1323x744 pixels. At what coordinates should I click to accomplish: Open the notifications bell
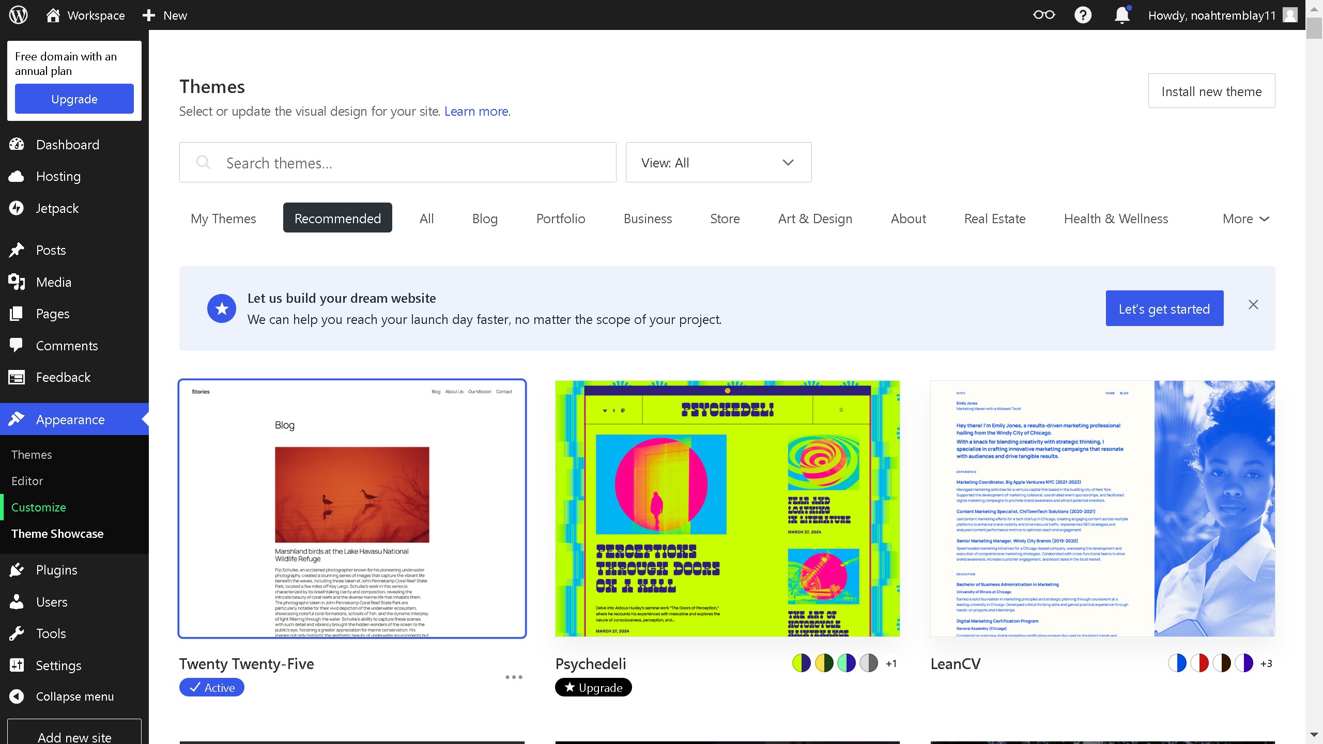click(1122, 15)
